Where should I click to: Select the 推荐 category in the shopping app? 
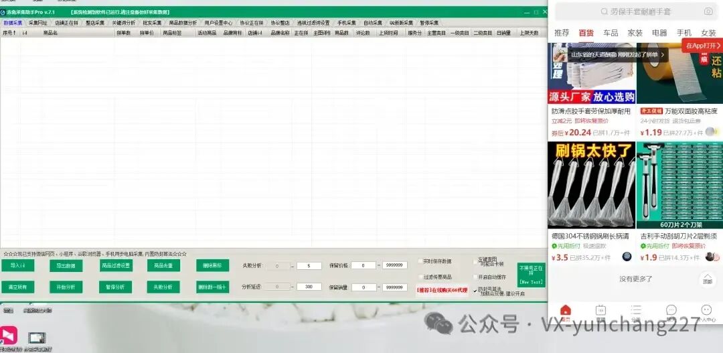562,33
